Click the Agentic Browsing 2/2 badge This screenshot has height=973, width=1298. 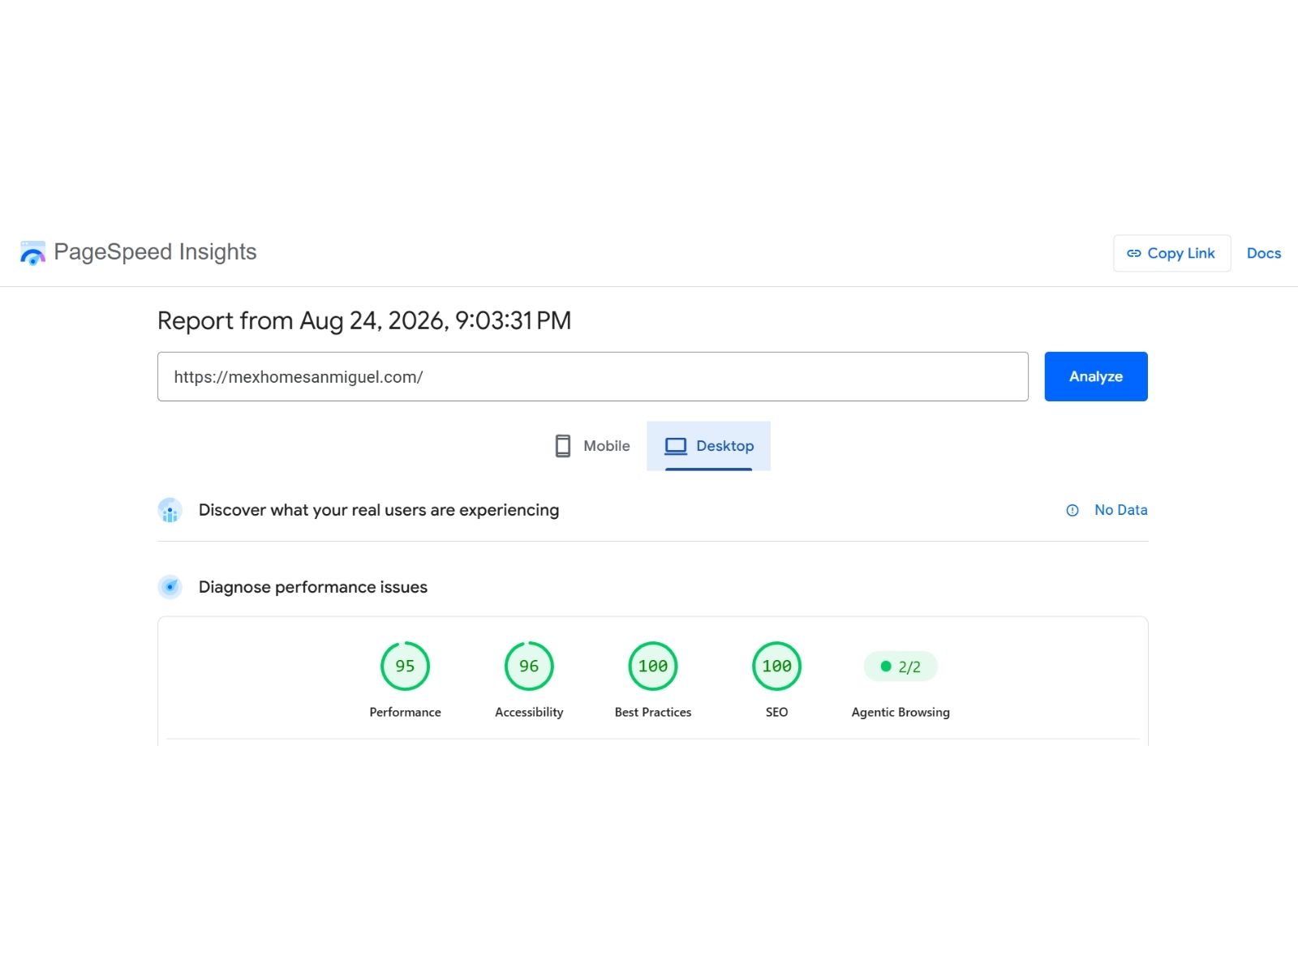pos(900,667)
